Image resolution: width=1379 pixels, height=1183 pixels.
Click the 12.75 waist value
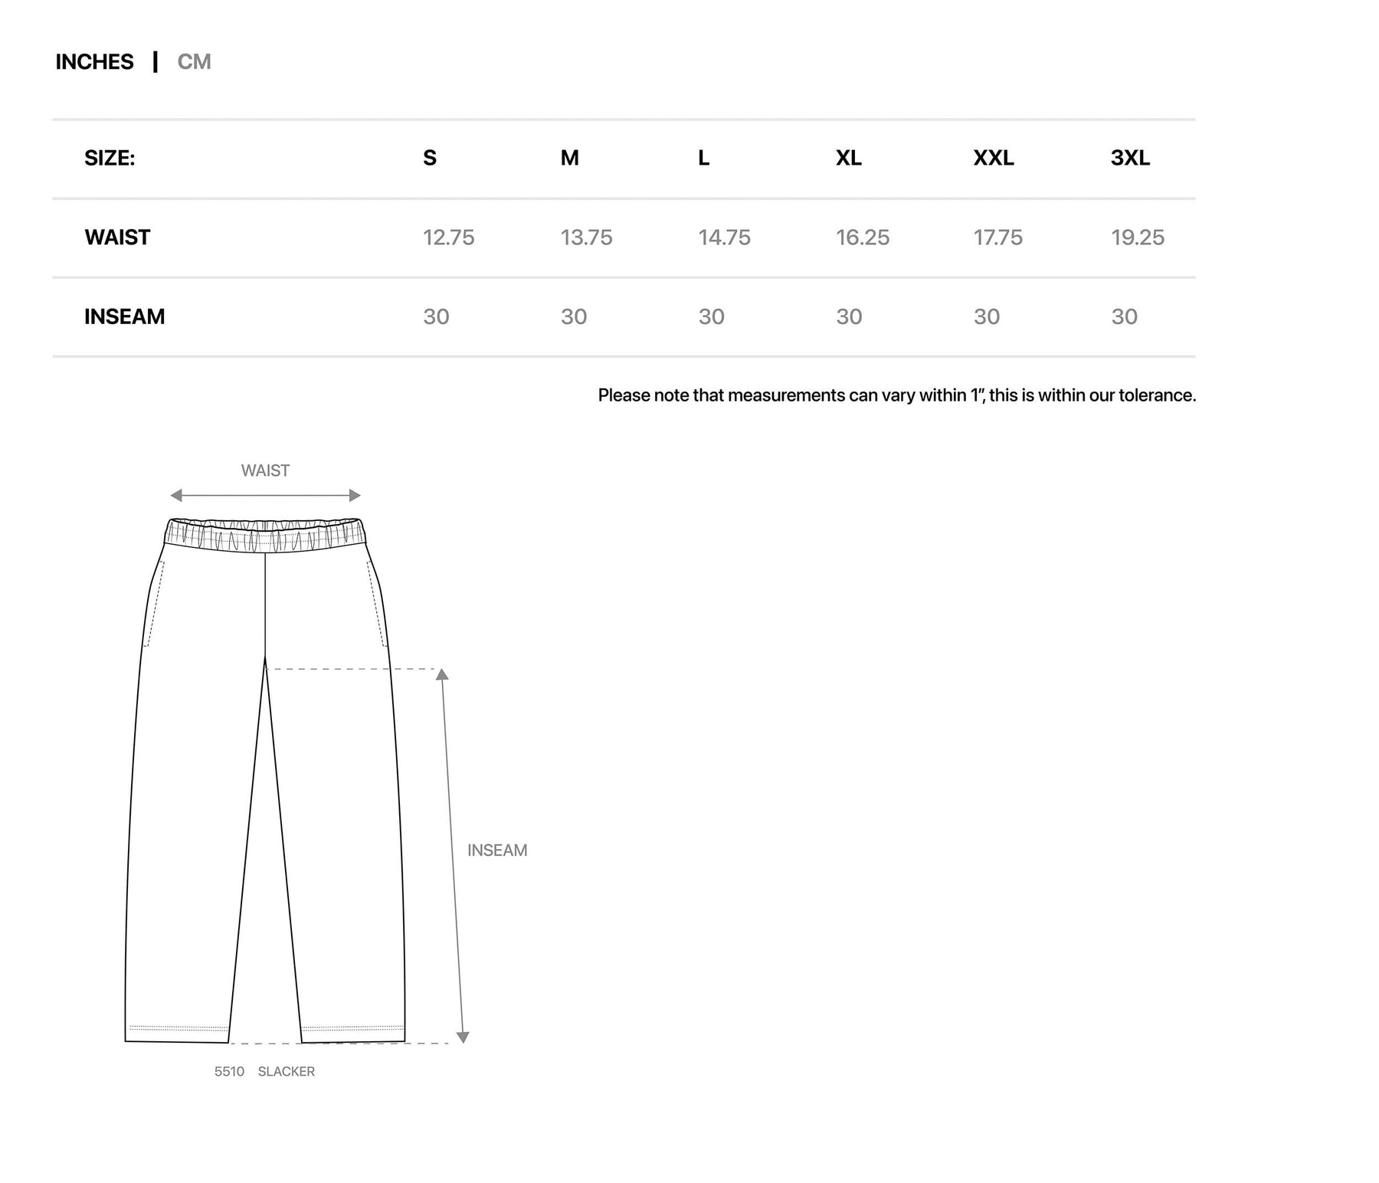pos(448,238)
